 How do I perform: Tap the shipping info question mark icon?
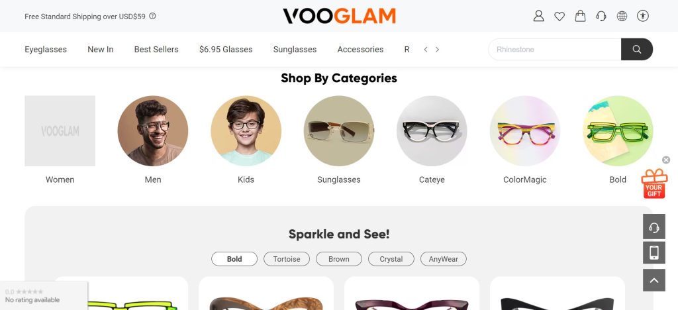coord(152,17)
